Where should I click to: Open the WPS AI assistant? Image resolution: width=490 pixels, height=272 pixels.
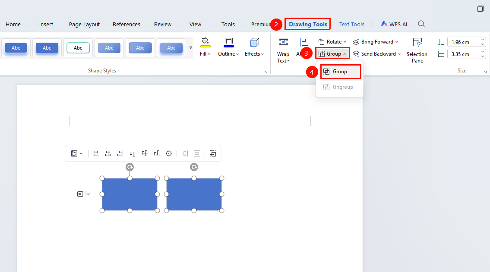coord(394,24)
